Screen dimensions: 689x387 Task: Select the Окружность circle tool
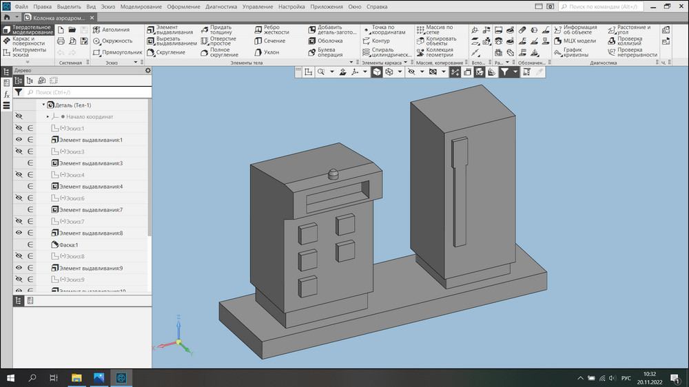112,41
